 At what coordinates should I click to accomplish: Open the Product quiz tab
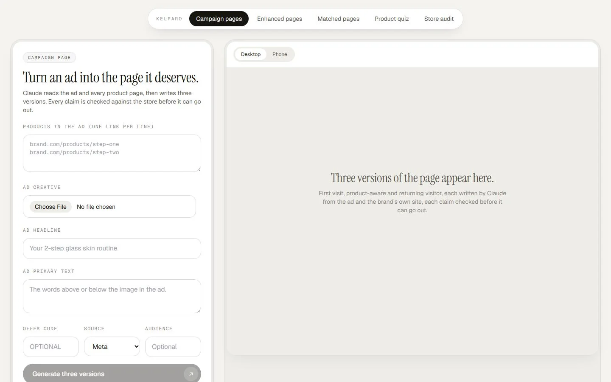392,19
